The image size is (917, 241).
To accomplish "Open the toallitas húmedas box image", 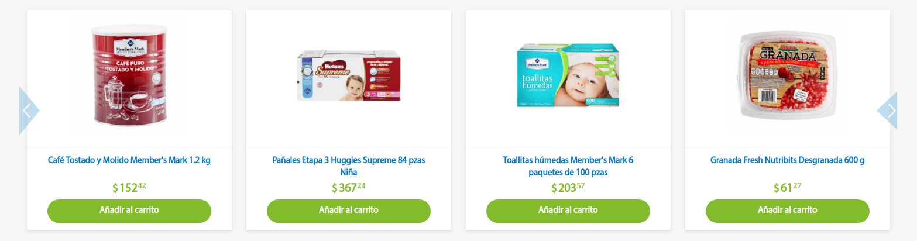I will coord(568,75).
